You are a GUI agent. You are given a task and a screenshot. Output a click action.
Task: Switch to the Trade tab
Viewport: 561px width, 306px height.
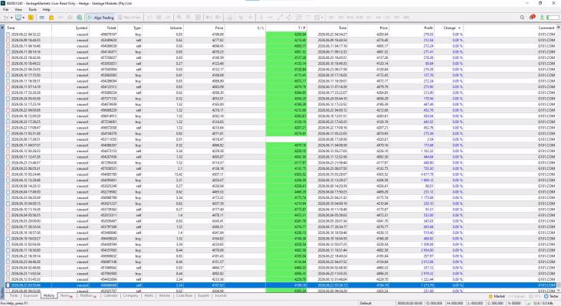pyautogui.click(x=14, y=295)
